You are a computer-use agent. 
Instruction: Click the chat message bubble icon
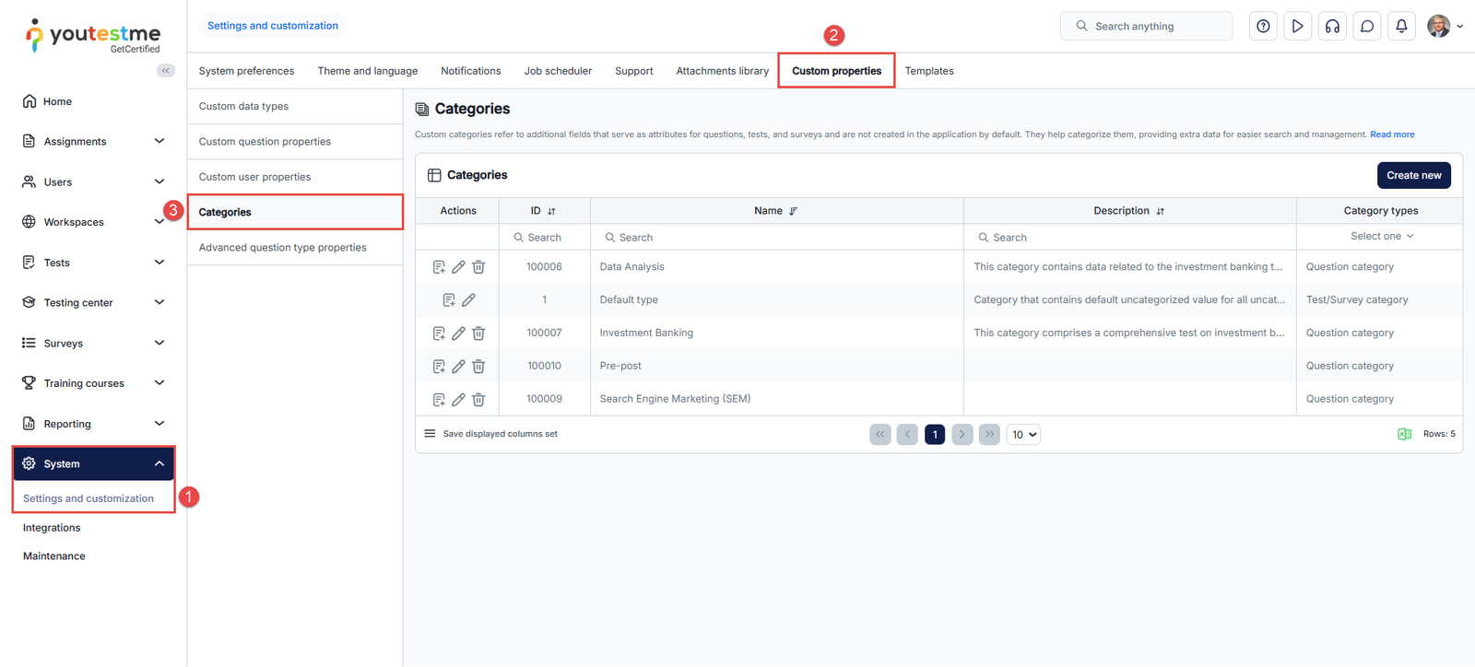click(x=1367, y=27)
